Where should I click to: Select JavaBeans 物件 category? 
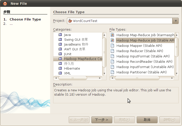coord(78,44)
